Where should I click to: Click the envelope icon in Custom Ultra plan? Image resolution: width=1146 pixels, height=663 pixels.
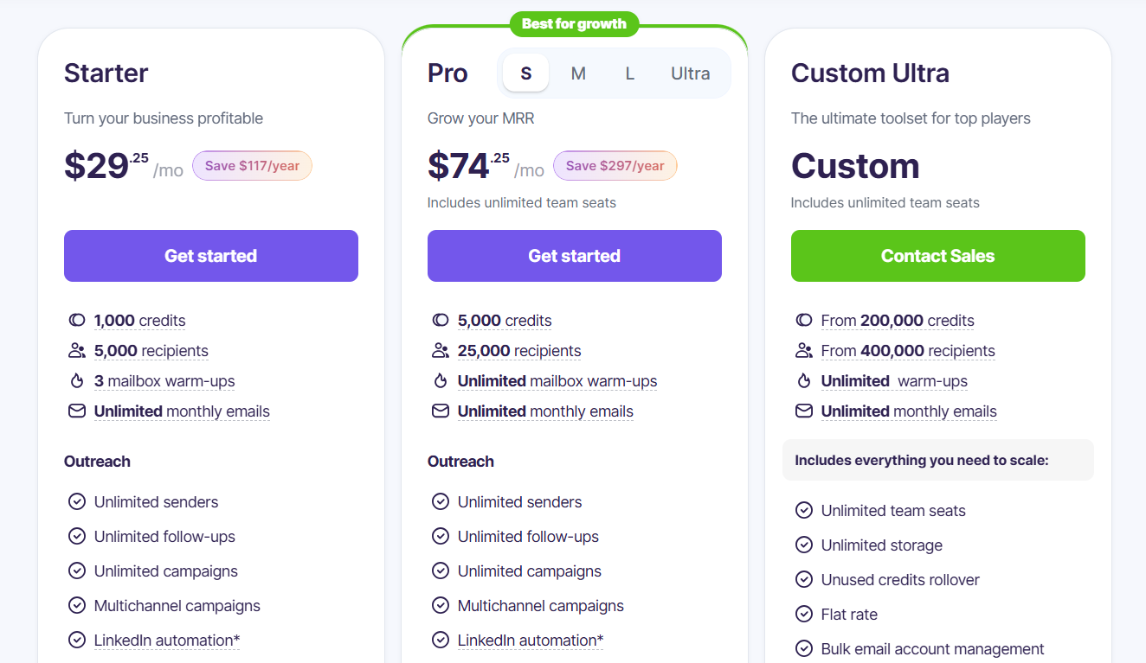(804, 411)
